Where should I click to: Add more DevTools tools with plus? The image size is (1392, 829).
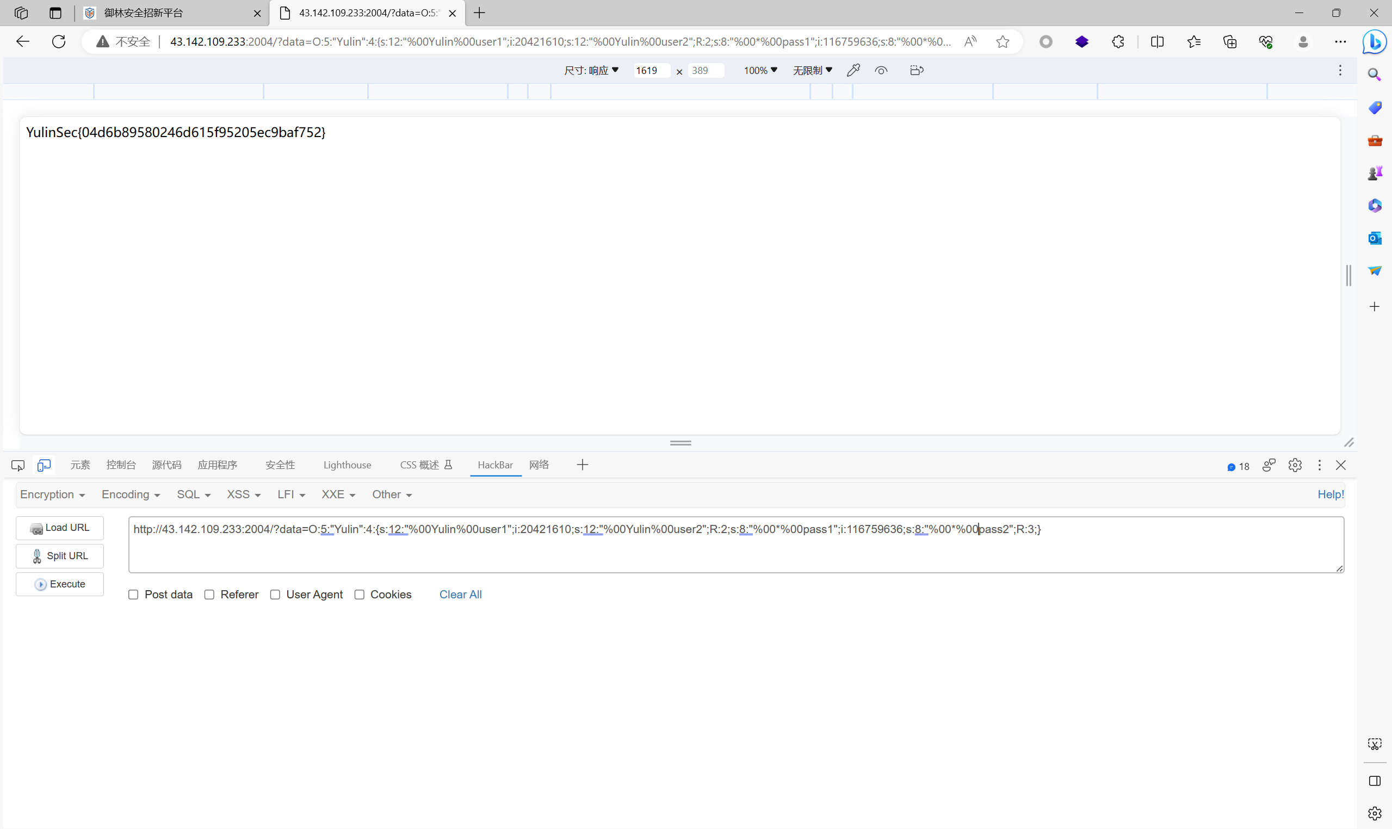[582, 465]
